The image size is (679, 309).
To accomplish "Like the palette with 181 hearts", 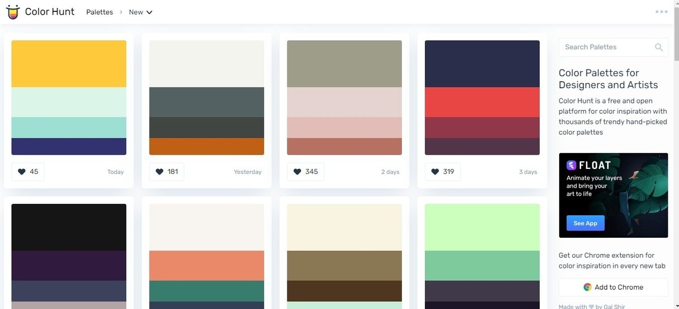I will (166, 172).
